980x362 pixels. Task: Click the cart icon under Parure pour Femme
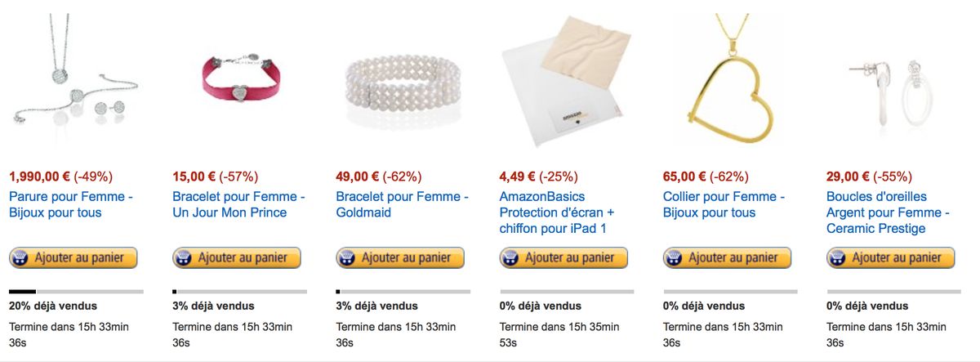(21, 258)
